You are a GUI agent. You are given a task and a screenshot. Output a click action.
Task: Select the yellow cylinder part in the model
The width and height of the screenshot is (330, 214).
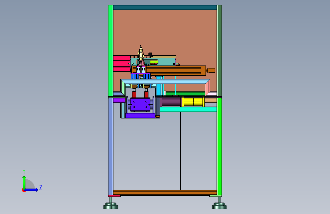click(x=193, y=102)
